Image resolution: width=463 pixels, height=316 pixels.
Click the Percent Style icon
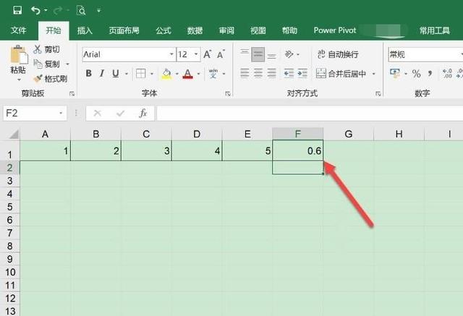tap(416, 74)
